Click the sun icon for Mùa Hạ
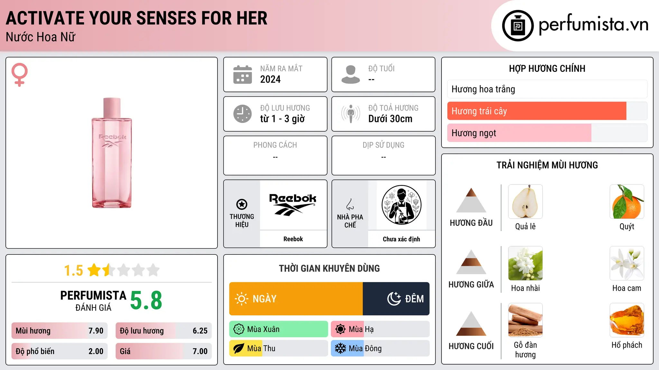The width and height of the screenshot is (659, 370). click(340, 329)
